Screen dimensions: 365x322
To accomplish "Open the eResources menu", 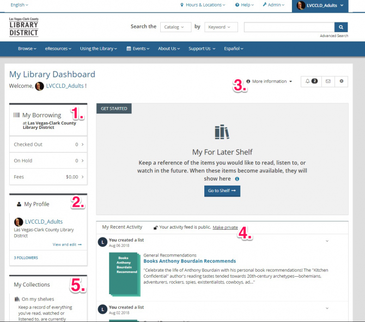I will 58,49.
